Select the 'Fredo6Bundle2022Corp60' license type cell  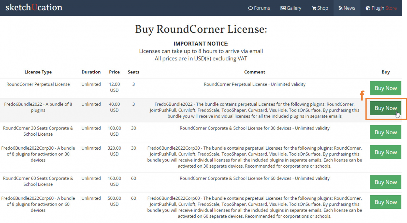[x=38, y=204]
